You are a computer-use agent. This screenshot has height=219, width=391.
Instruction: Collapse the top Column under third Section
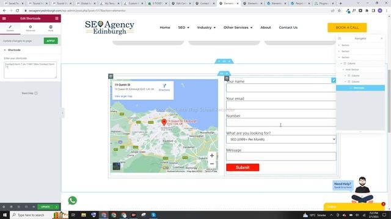pyautogui.click(x=342, y=63)
